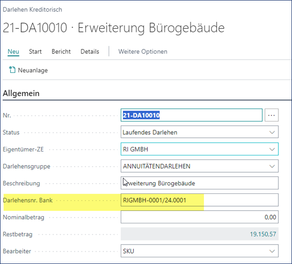
Task: Click the Beschreibung text field
Action: (199, 183)
